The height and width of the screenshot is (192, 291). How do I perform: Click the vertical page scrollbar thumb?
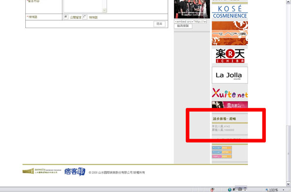(x=288, y=153)
